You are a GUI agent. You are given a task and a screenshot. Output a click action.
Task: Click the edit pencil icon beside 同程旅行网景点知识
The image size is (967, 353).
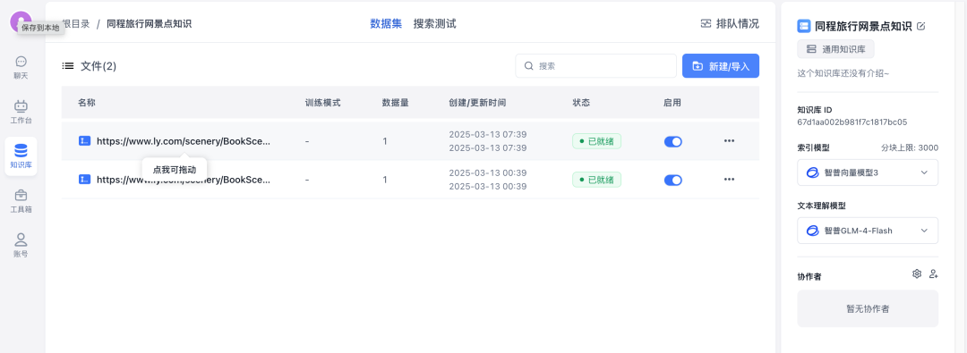(x=921, y=26)
